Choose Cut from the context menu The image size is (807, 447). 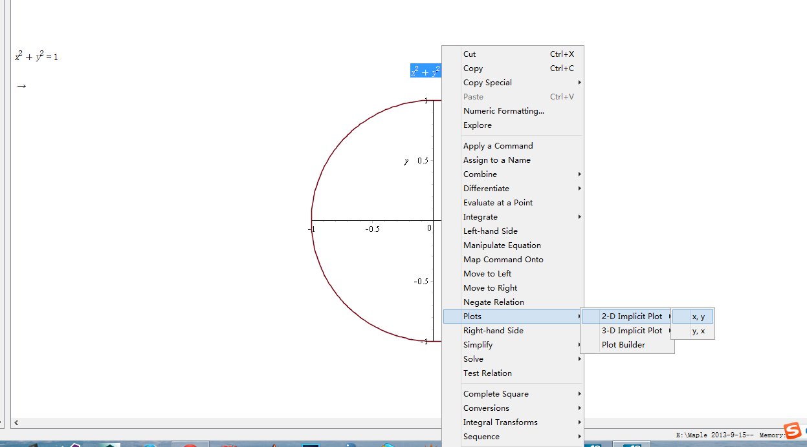[x=470, y=54]
